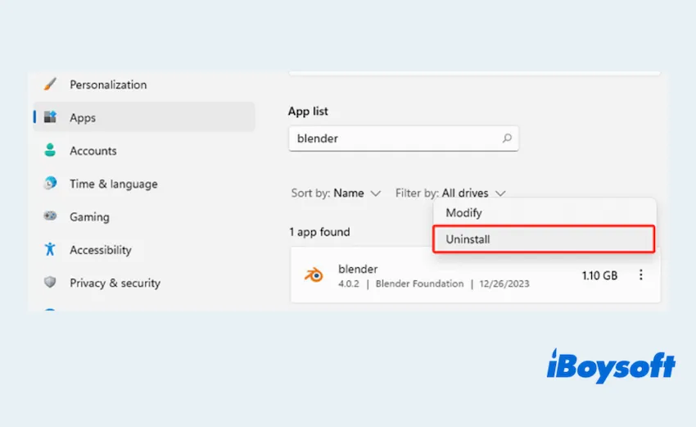Image resolution: width=696 pixels, height=427 pixels.
Task: Open Gaming via the controller icon
Action: tap(50, 216)
